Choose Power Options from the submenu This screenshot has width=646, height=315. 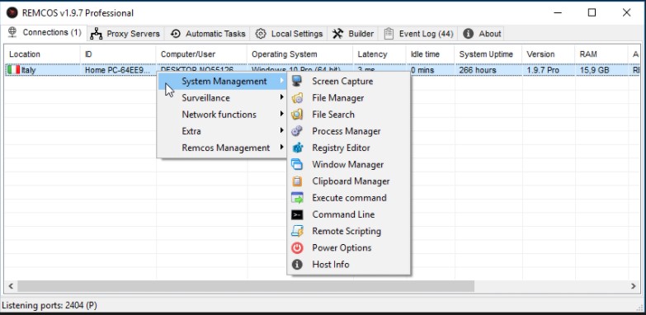(348, 248)
